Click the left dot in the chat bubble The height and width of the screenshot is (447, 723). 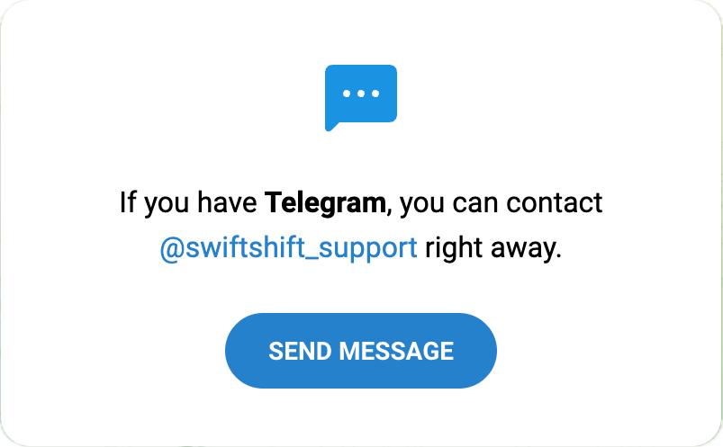(x=347, y=94)
